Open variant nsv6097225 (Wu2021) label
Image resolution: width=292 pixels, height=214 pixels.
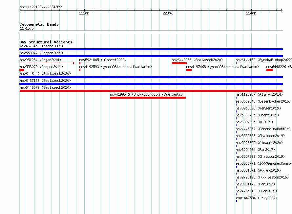pyautogui.click(x=254, y=122)
